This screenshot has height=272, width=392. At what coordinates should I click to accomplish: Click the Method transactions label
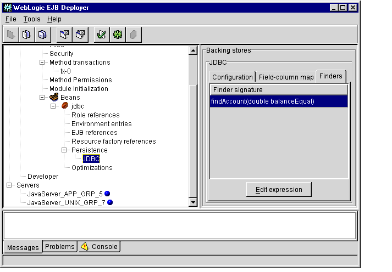pos(80,63)
